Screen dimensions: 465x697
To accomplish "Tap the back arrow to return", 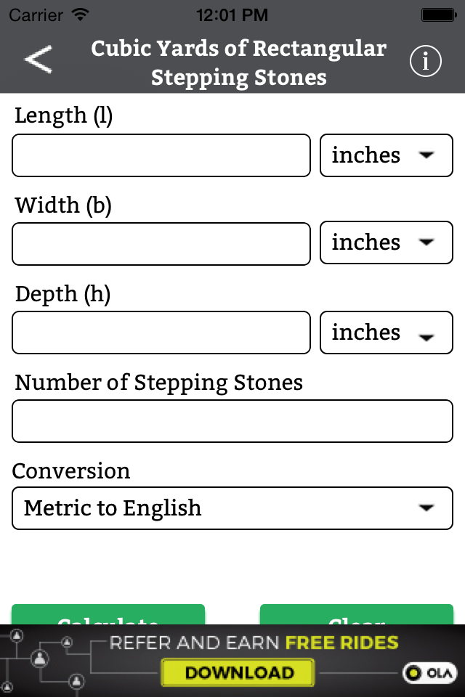I will tap(38, 59).
